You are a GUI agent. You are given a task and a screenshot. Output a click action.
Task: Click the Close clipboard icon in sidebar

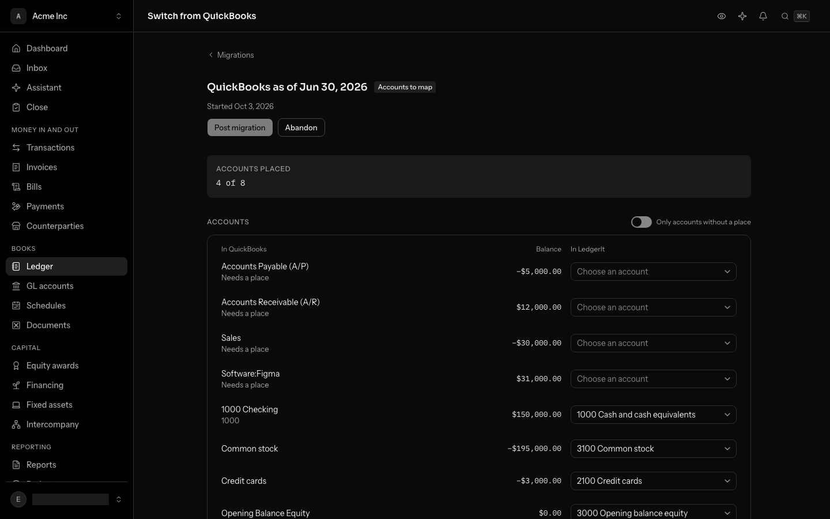pos(16,107)
